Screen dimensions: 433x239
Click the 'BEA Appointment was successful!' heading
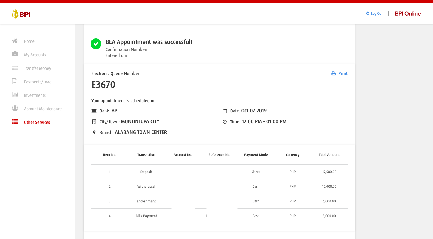[x=149, y=42]
